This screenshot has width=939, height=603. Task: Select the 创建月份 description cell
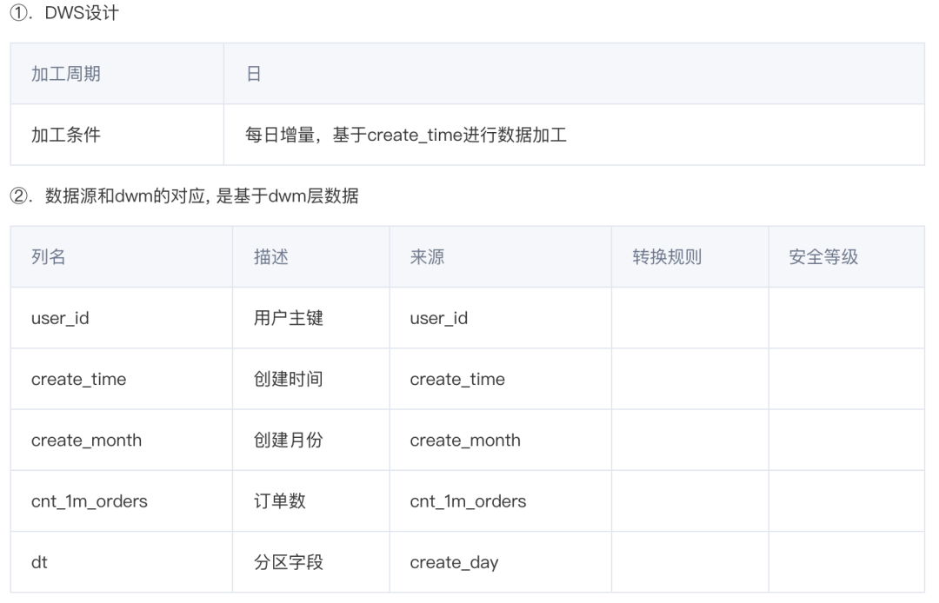point(289,440)
